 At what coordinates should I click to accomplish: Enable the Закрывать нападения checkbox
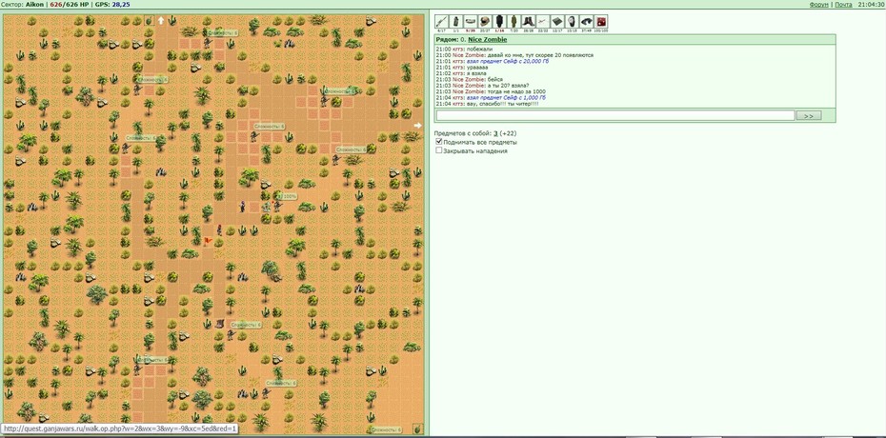click(439, 150)
